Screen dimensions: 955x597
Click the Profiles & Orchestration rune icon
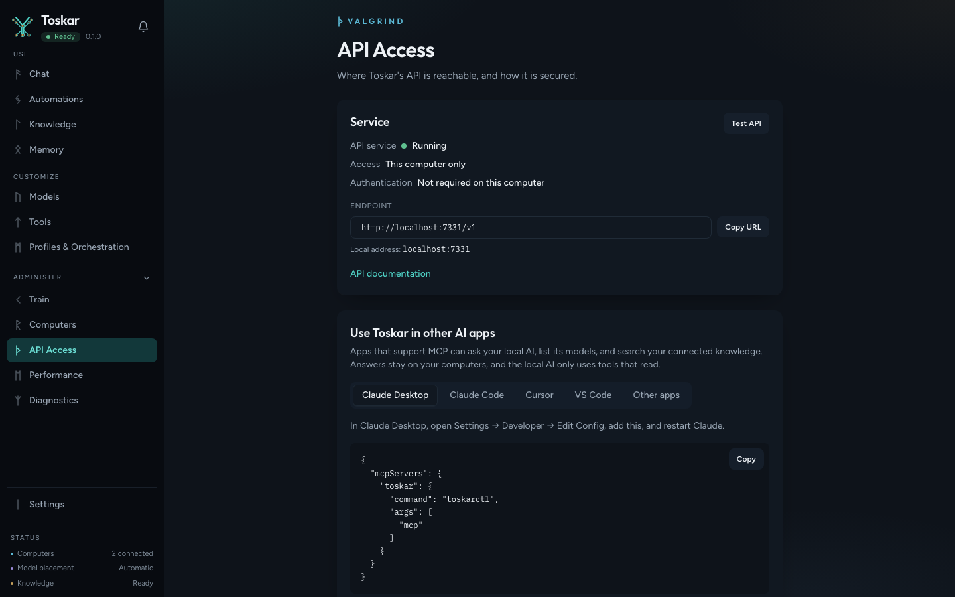(x=18, y=247)
